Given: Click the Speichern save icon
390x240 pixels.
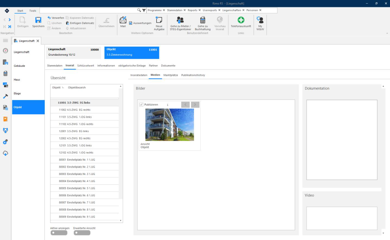Looking at the screenshot, I should point(38,21).
